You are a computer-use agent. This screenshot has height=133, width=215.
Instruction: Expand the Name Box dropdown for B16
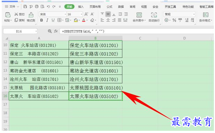tap(36, 31)
